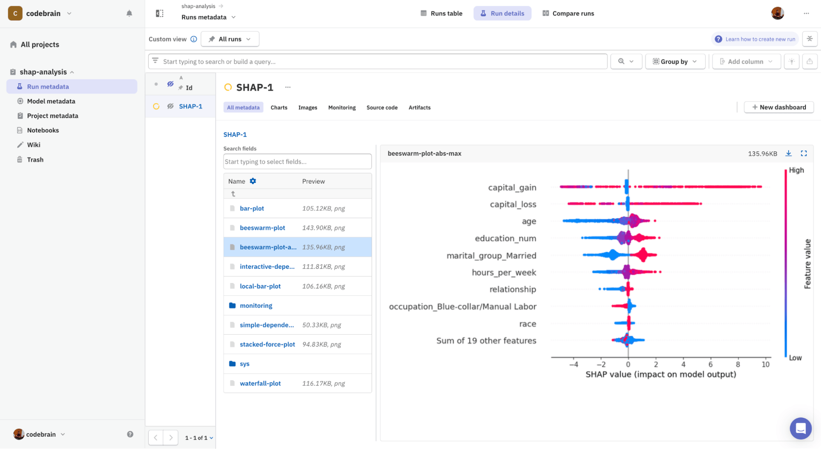Image resolution: width=821 pixels, height=449 pixels.
Task: Toggle the eye icon next to SHAP-1 run
Action: pyautogui.click(x=170, y=106)
